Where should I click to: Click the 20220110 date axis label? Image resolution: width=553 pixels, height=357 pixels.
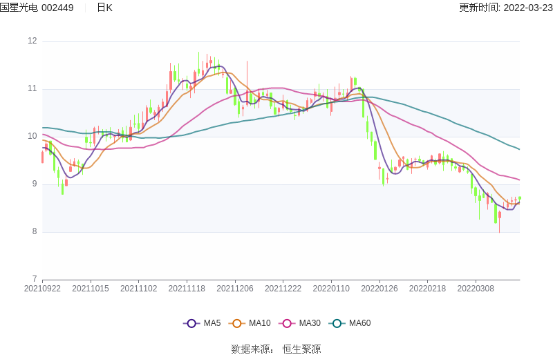331,289
